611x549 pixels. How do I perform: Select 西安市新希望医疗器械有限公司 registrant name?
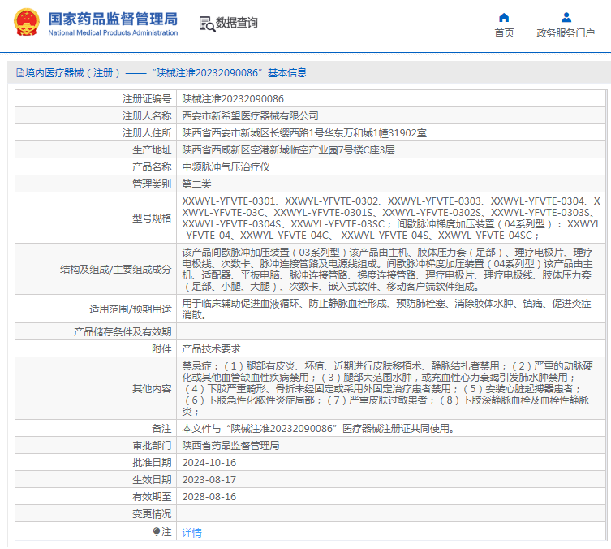(x=250, y=116)
